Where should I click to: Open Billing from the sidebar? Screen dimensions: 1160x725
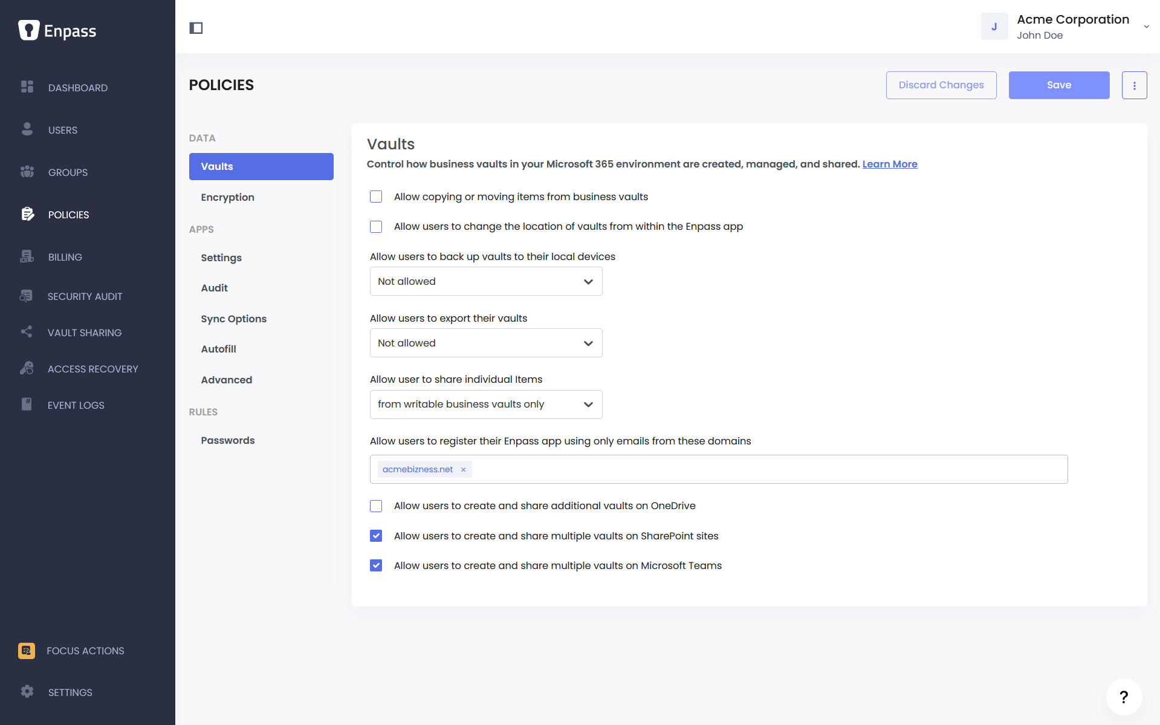point(65,257)
